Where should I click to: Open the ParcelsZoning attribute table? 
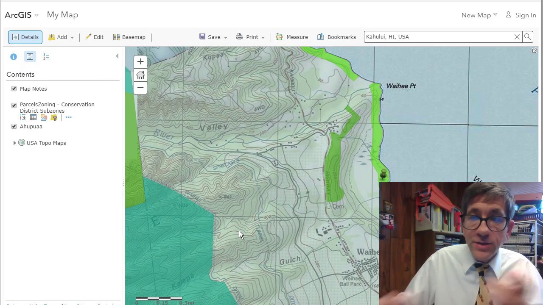pyautogui.click(x=33, y=117)
